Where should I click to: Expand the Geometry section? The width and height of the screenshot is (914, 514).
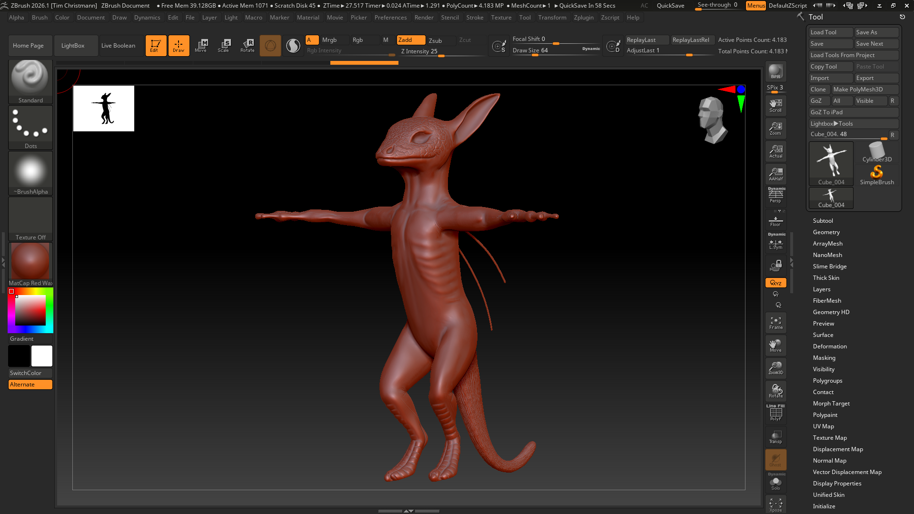[x=826, y=232]
